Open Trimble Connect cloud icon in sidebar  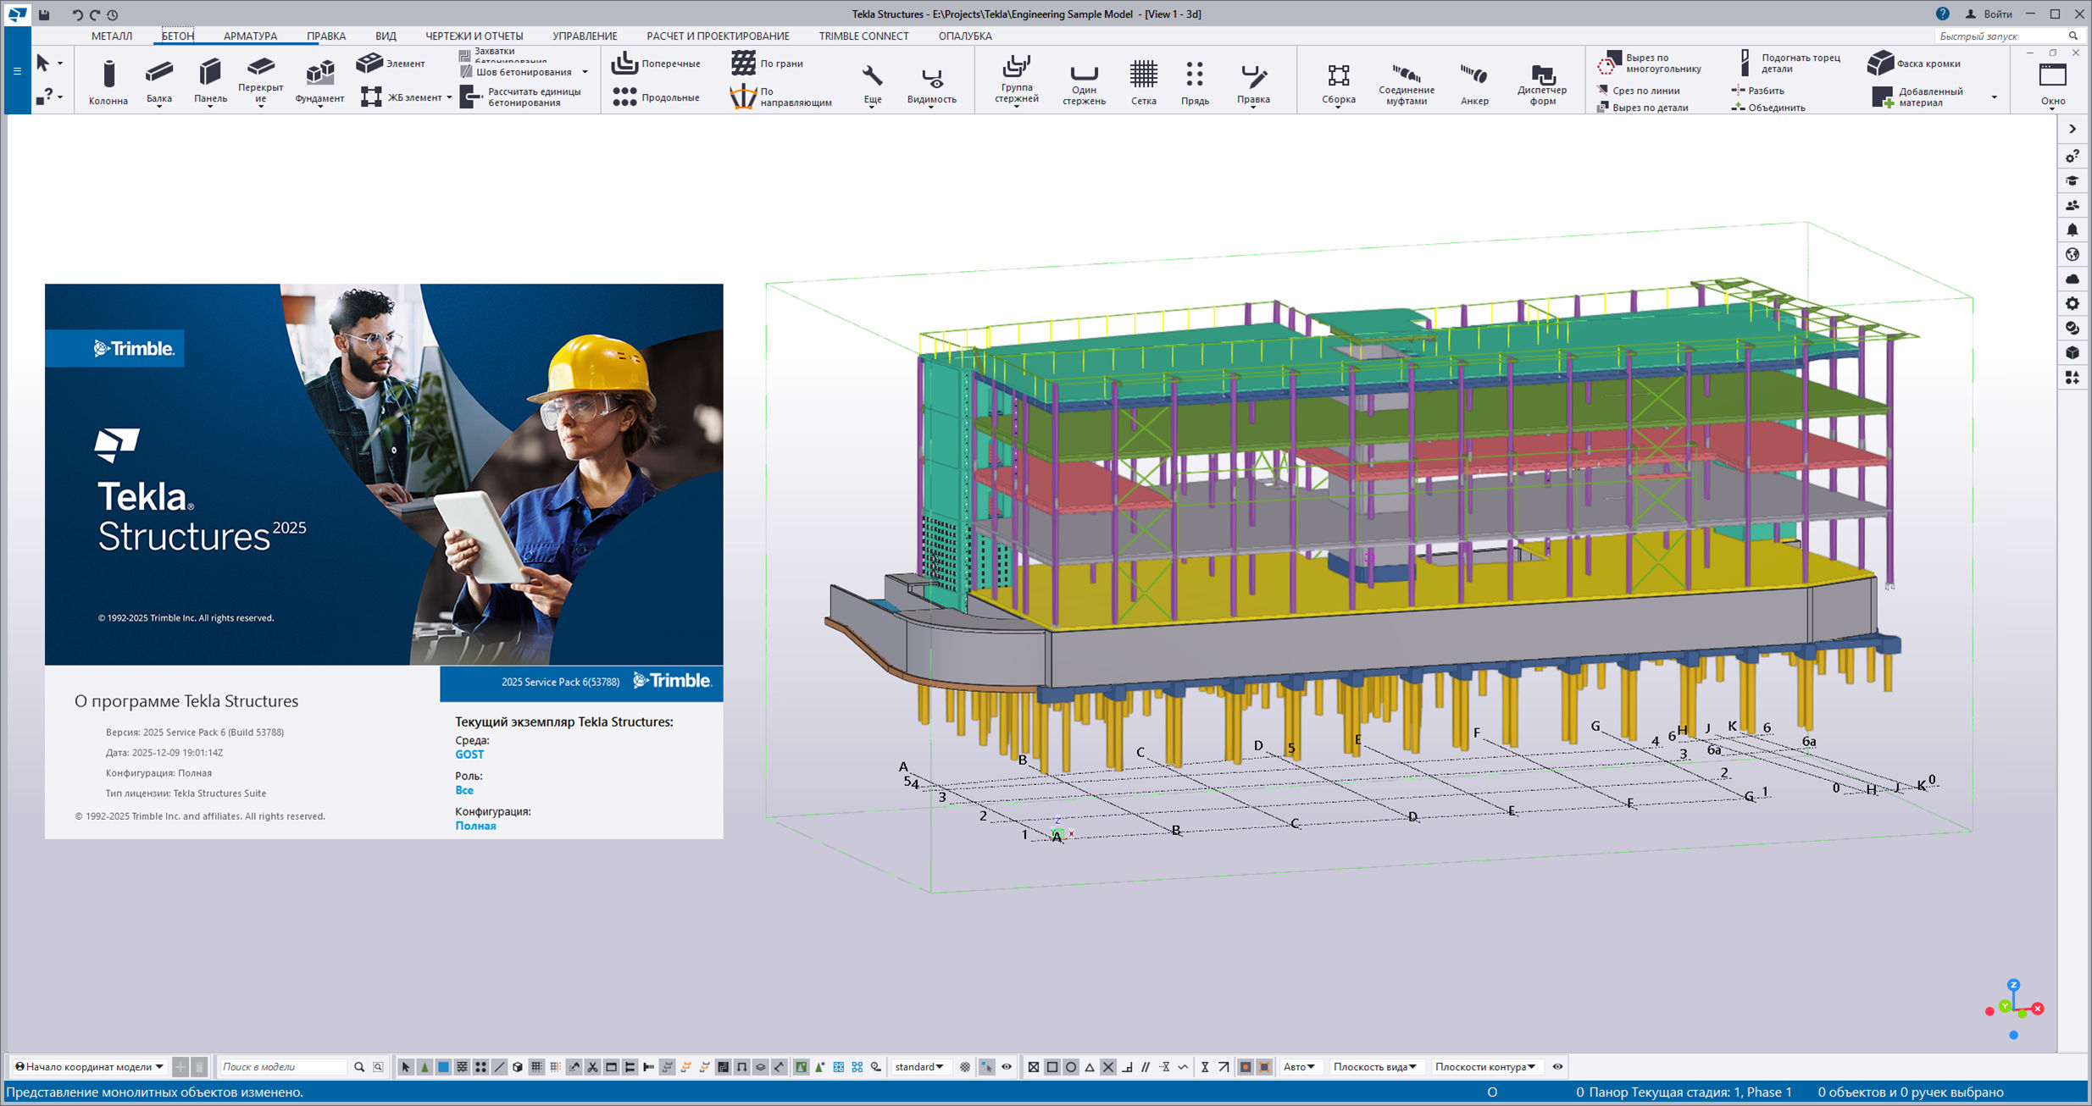(2073, 279)
